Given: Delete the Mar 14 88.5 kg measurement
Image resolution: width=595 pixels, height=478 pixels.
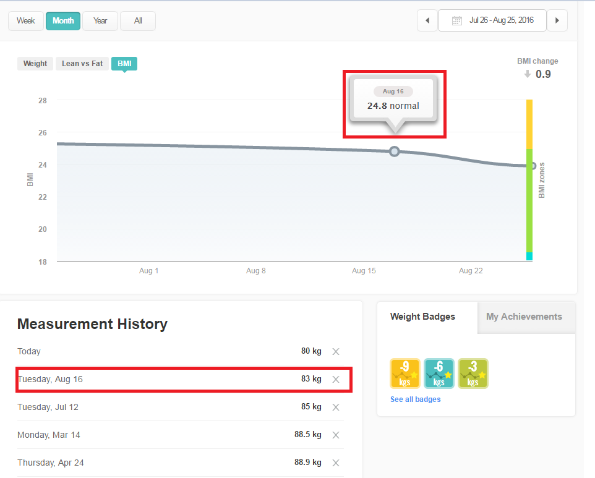Looking at the screenshot, I should pyautogui.click(x=336, y=435).
